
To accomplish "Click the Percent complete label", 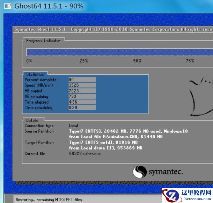I will [x=41, y=80].
